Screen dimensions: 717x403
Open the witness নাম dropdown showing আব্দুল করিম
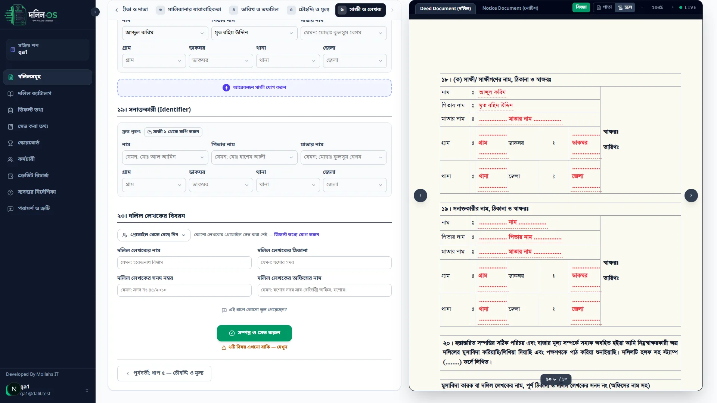coord(165,33)
